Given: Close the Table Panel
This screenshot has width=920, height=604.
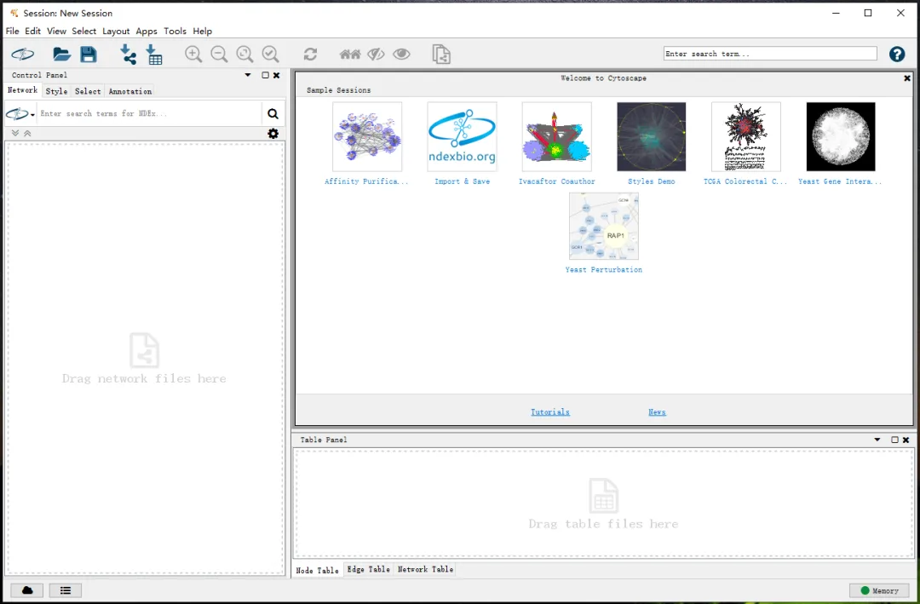Looking at the screenshot, I should point(906,440).
